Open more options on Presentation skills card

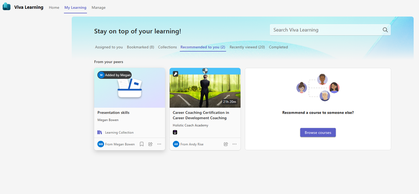(x=159, y=144)
